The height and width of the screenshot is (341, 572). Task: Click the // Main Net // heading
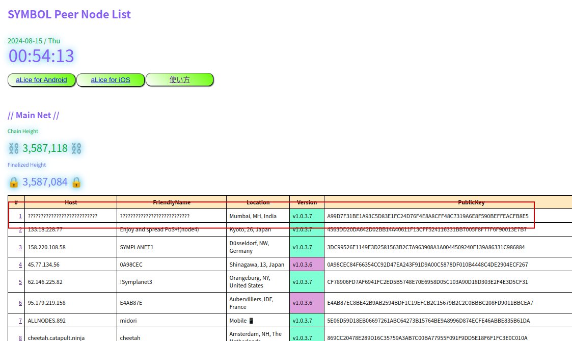tap(33, 115)
